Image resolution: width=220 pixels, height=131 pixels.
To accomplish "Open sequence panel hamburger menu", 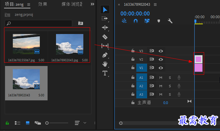I will point(155,5).
